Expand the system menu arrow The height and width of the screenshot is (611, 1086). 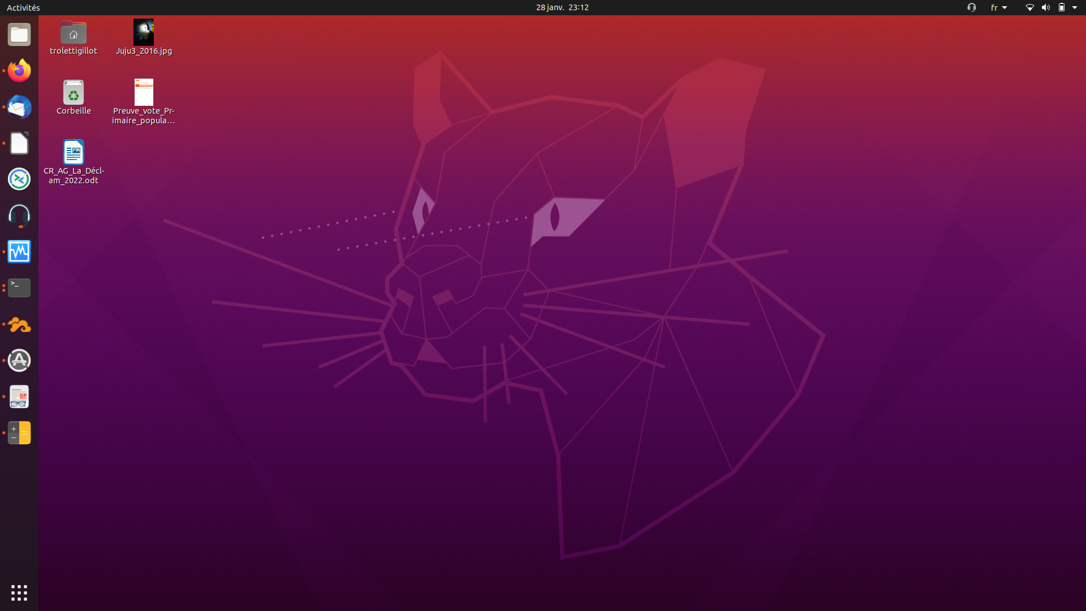tap(1075, 7)
